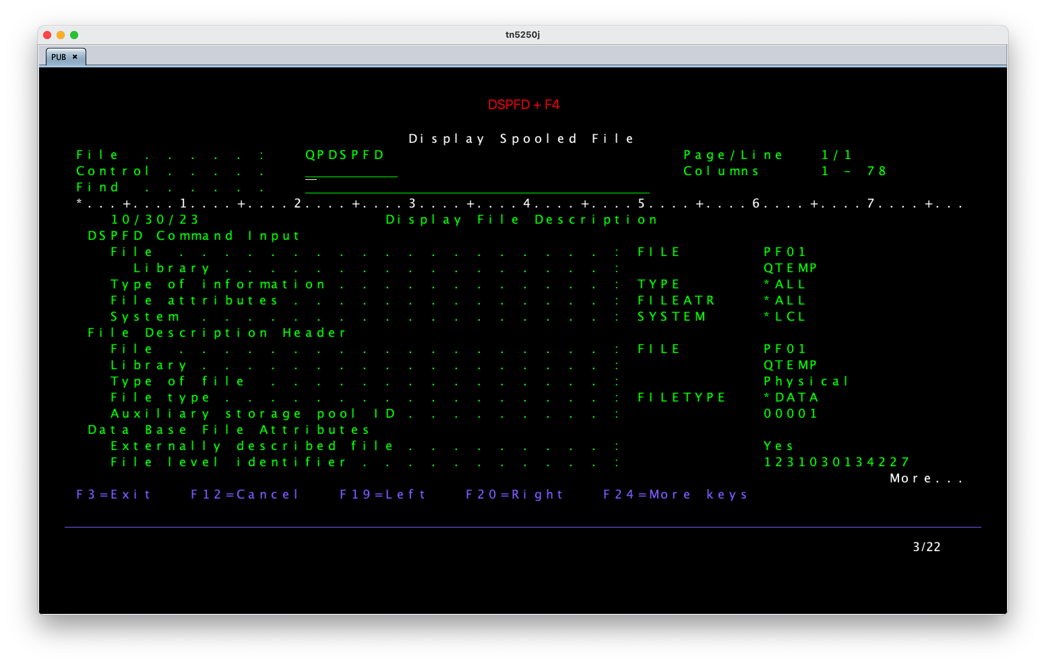Click the Control input field
Image resolution: width=1046 pixels, height=665 pixels.
pyautogui.click(x=351, y=171)
